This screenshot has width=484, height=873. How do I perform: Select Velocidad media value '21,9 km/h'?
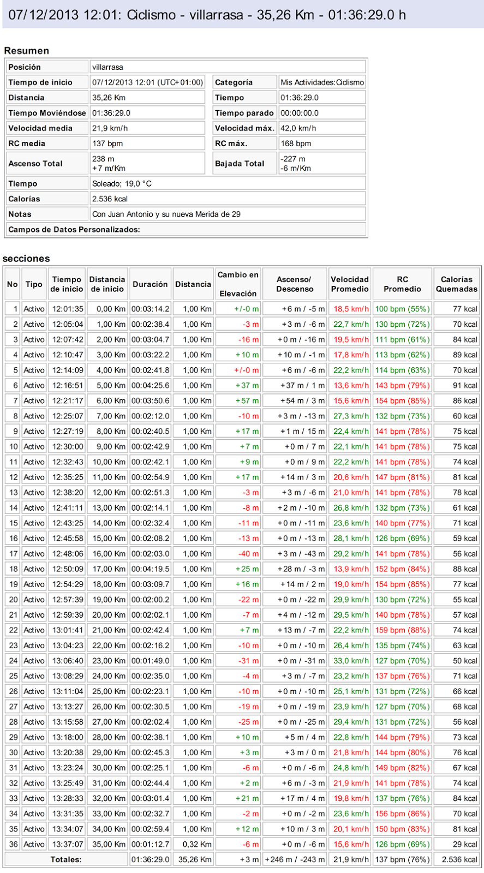click(110, 128)
